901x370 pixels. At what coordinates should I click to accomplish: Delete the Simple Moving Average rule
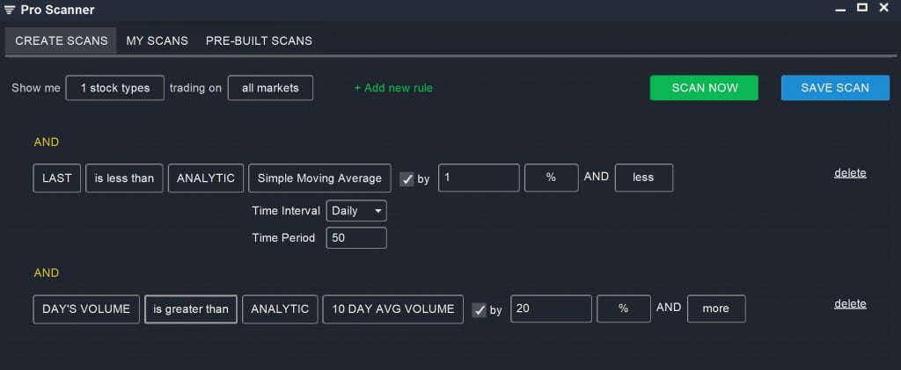[850, 172]
